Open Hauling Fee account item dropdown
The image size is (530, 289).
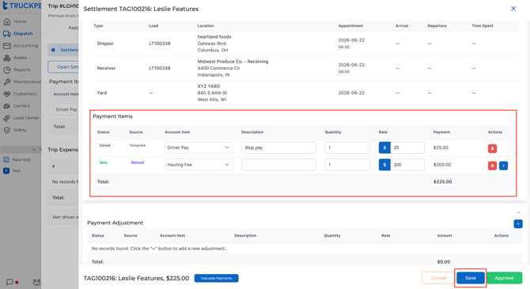(199, 165)
